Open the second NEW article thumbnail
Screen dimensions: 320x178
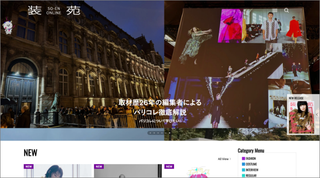tap(128, 171)
